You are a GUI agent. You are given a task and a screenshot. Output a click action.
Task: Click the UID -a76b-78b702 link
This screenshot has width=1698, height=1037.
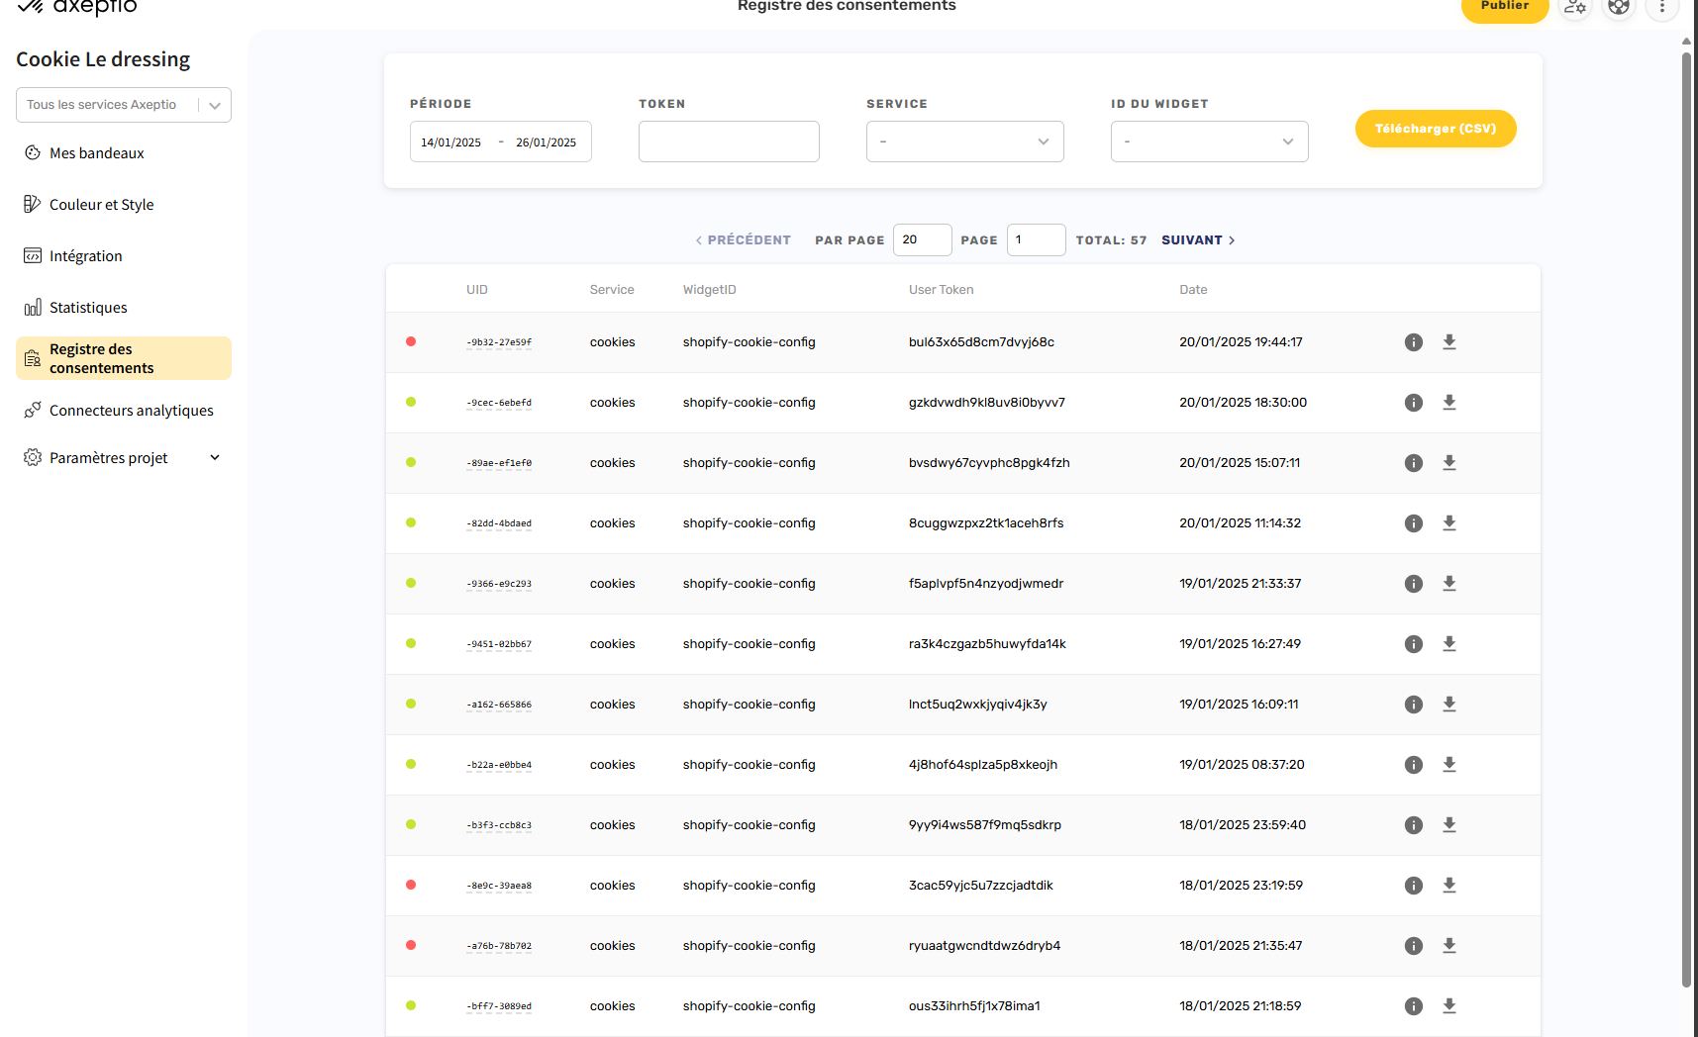tap(499, 946)
